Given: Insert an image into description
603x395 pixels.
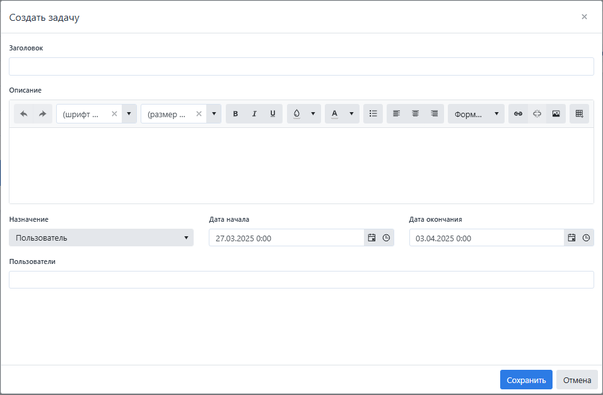Looking at the screenshot, I should click(556, 114).
